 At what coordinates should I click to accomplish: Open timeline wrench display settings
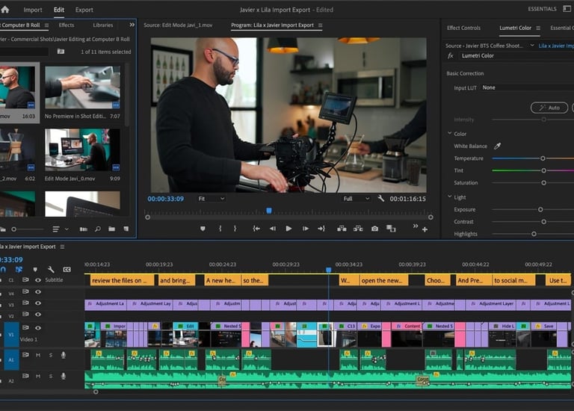pos(51,270)
